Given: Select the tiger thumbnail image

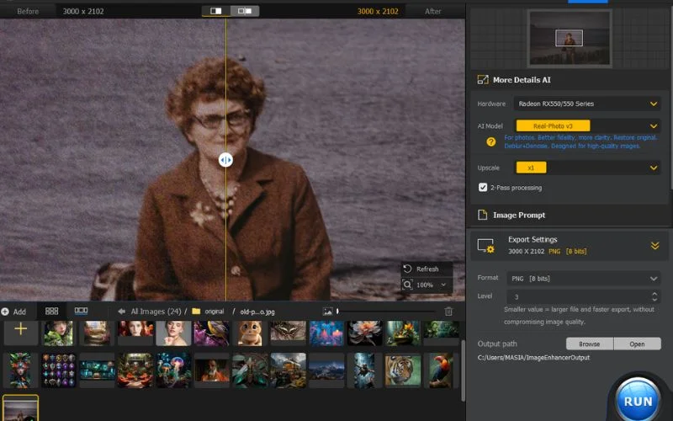Looking at the screenshot, I should pos(402,370).
